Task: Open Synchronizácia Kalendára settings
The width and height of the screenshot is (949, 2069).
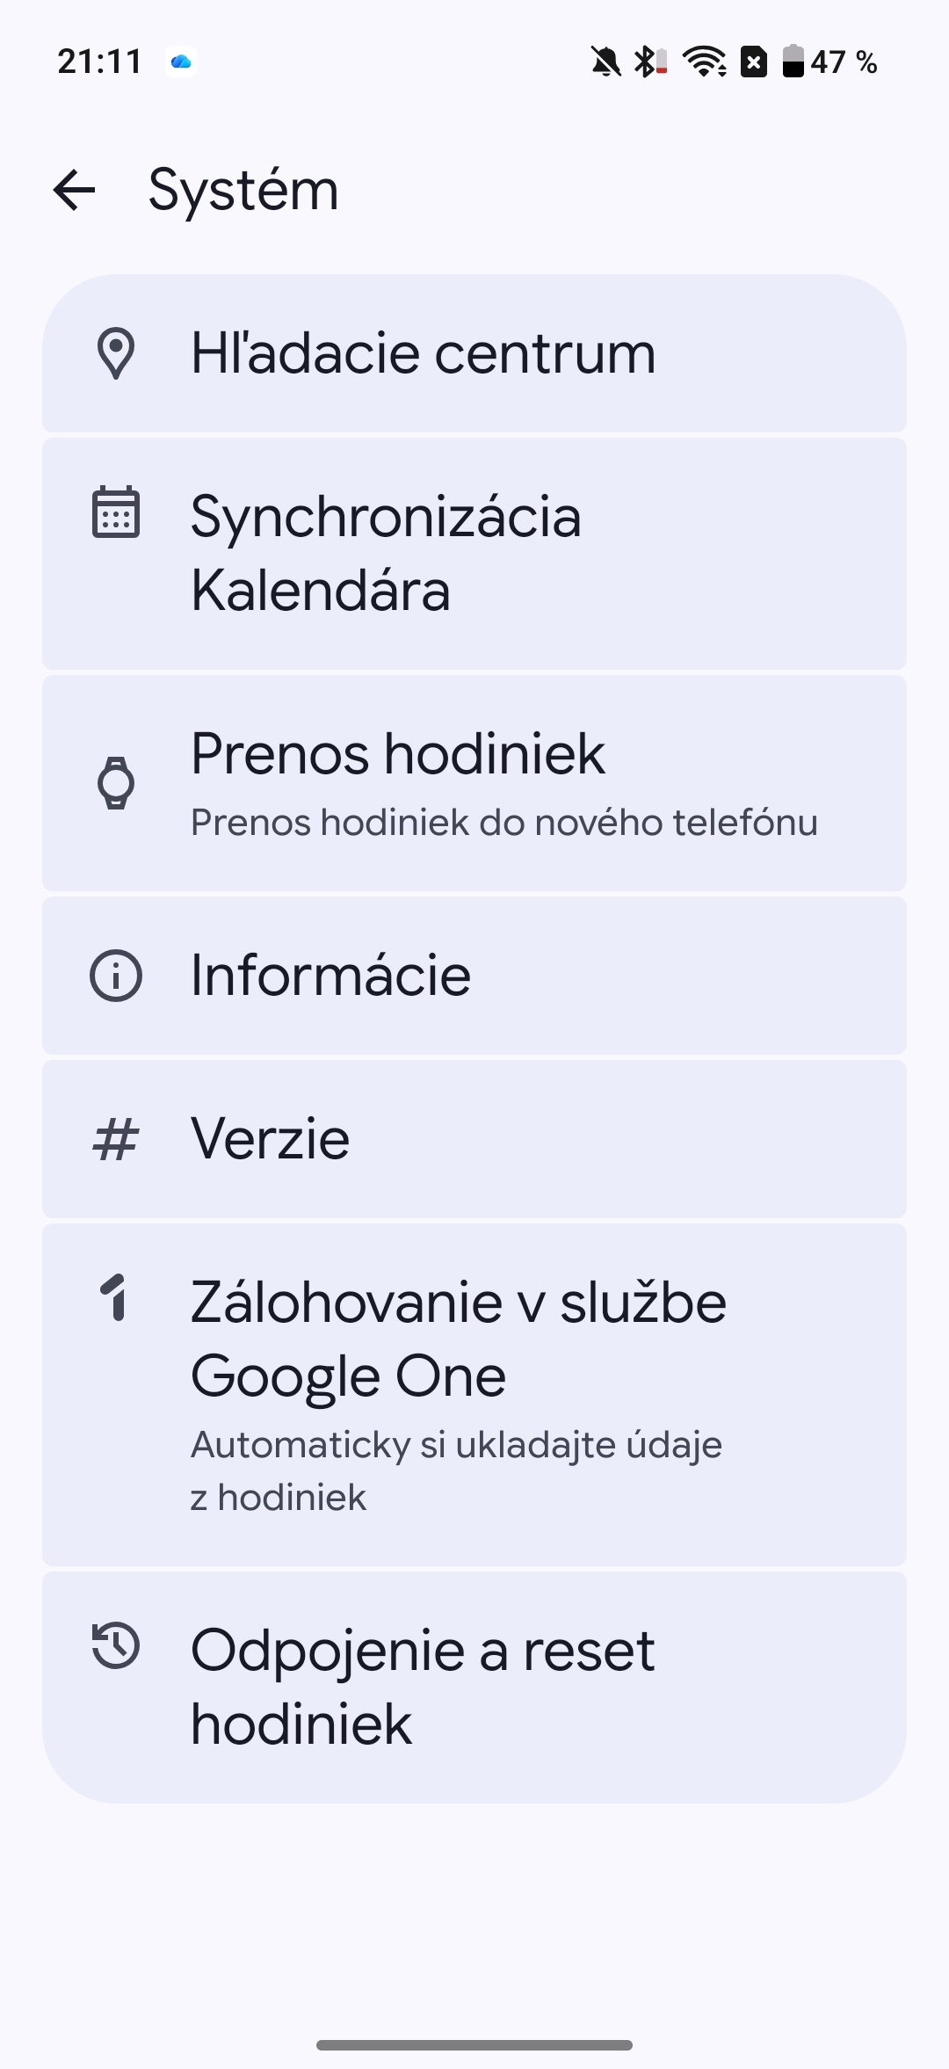Action: pos(474,554)
